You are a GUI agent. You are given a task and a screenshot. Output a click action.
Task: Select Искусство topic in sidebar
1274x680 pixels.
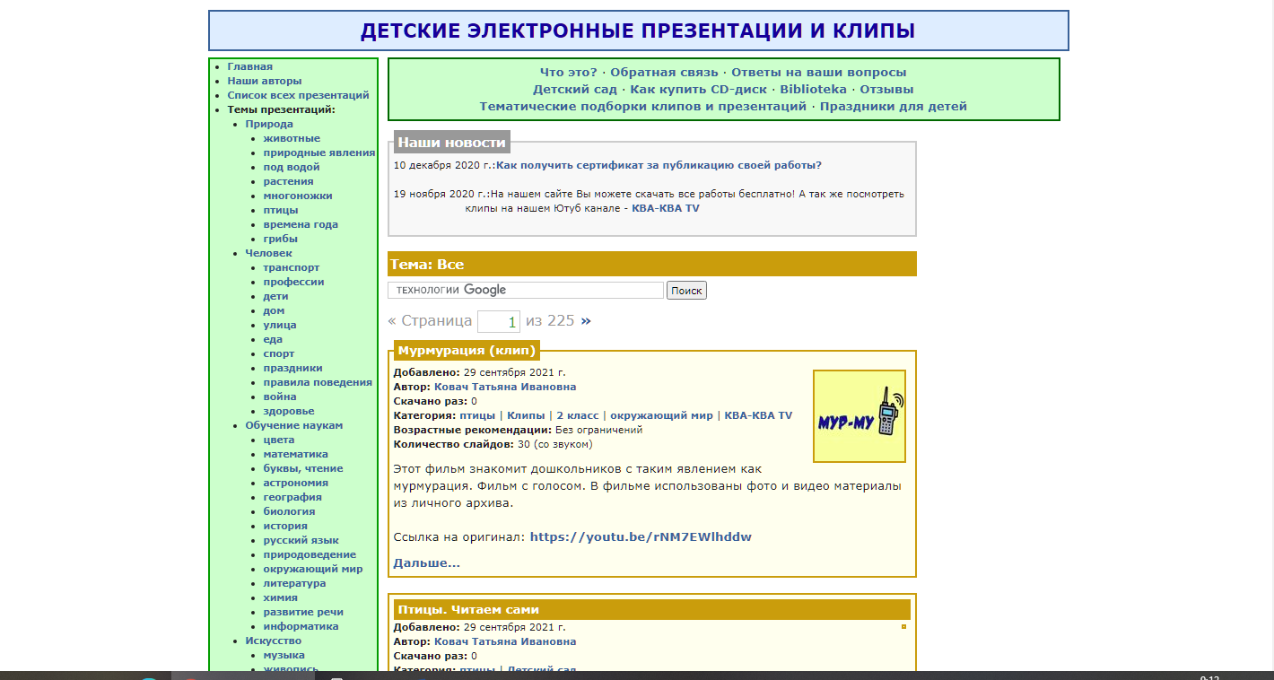point(274,641)
